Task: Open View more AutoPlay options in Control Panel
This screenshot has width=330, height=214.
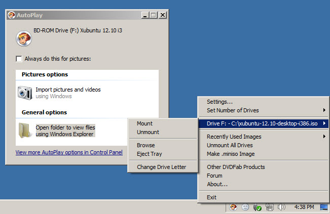Action: click(69, 152)
